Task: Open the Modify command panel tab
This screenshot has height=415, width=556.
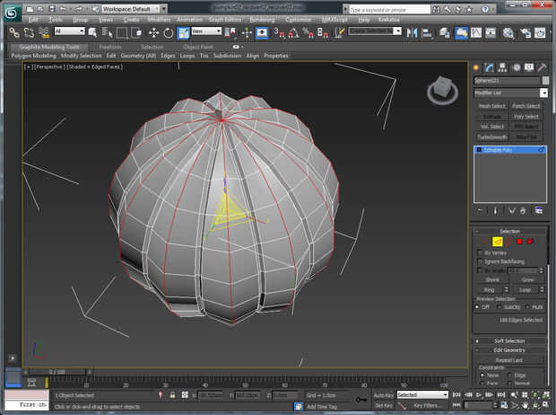Action: [x=490, y=67]
